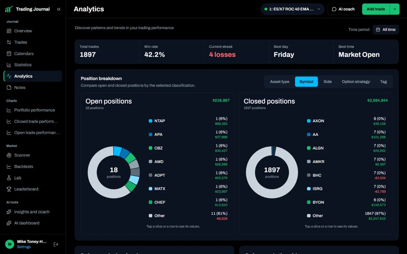Select the CHEF row in open positions

point(188,202)
